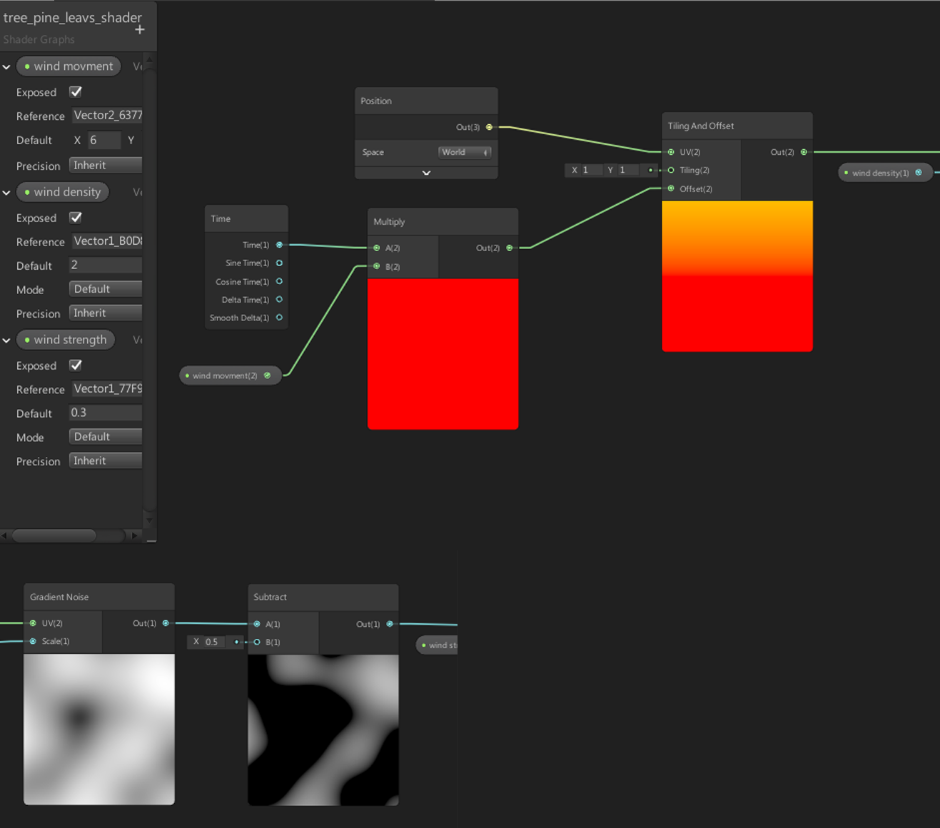Click Subtract node Out(1) output port
940x828 pixels.
390,624
